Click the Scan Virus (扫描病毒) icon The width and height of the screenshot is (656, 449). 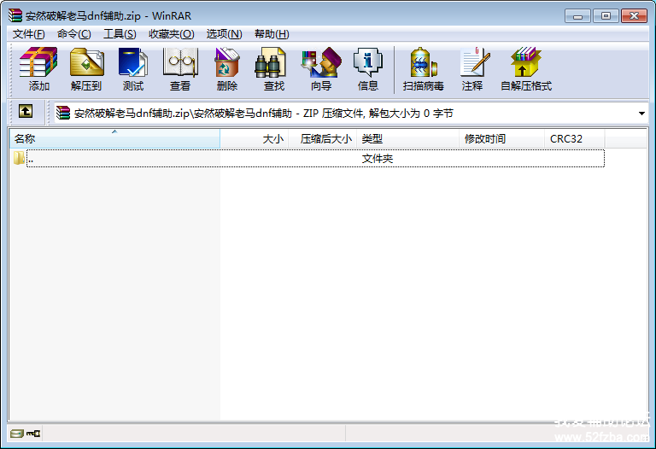pos(424,69)
